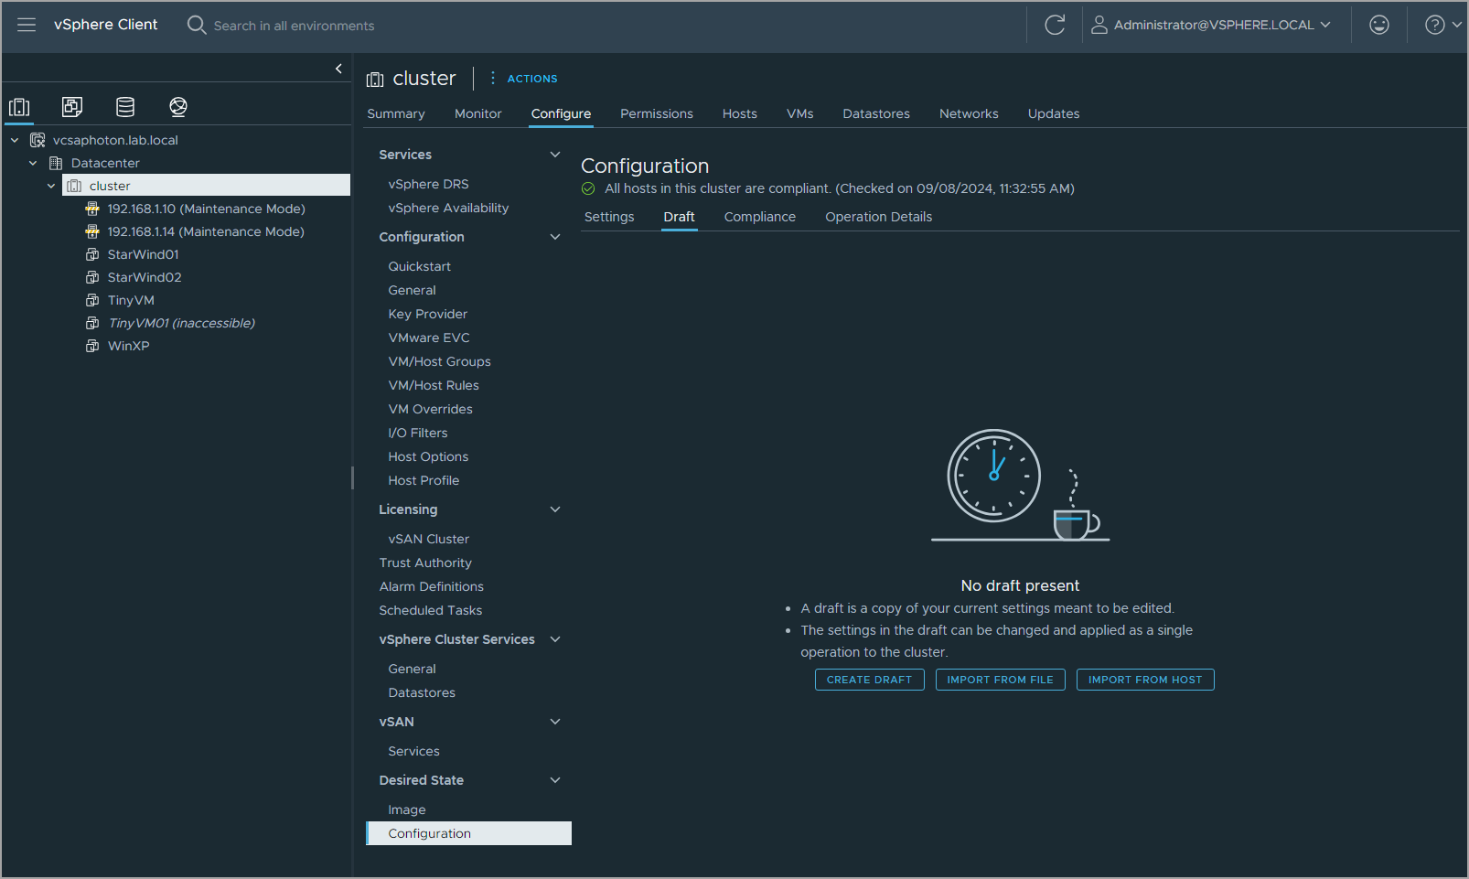Screen dimensions: 1469x879
Task: Open Administrator@VSPHERE.LOCAL user dropdown
Action: pos(1222,25)
